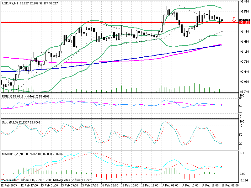This screenshot has height=188, width=251.
Task: Click the 13 Feb 09:00 time label
Action: (69, 185)
